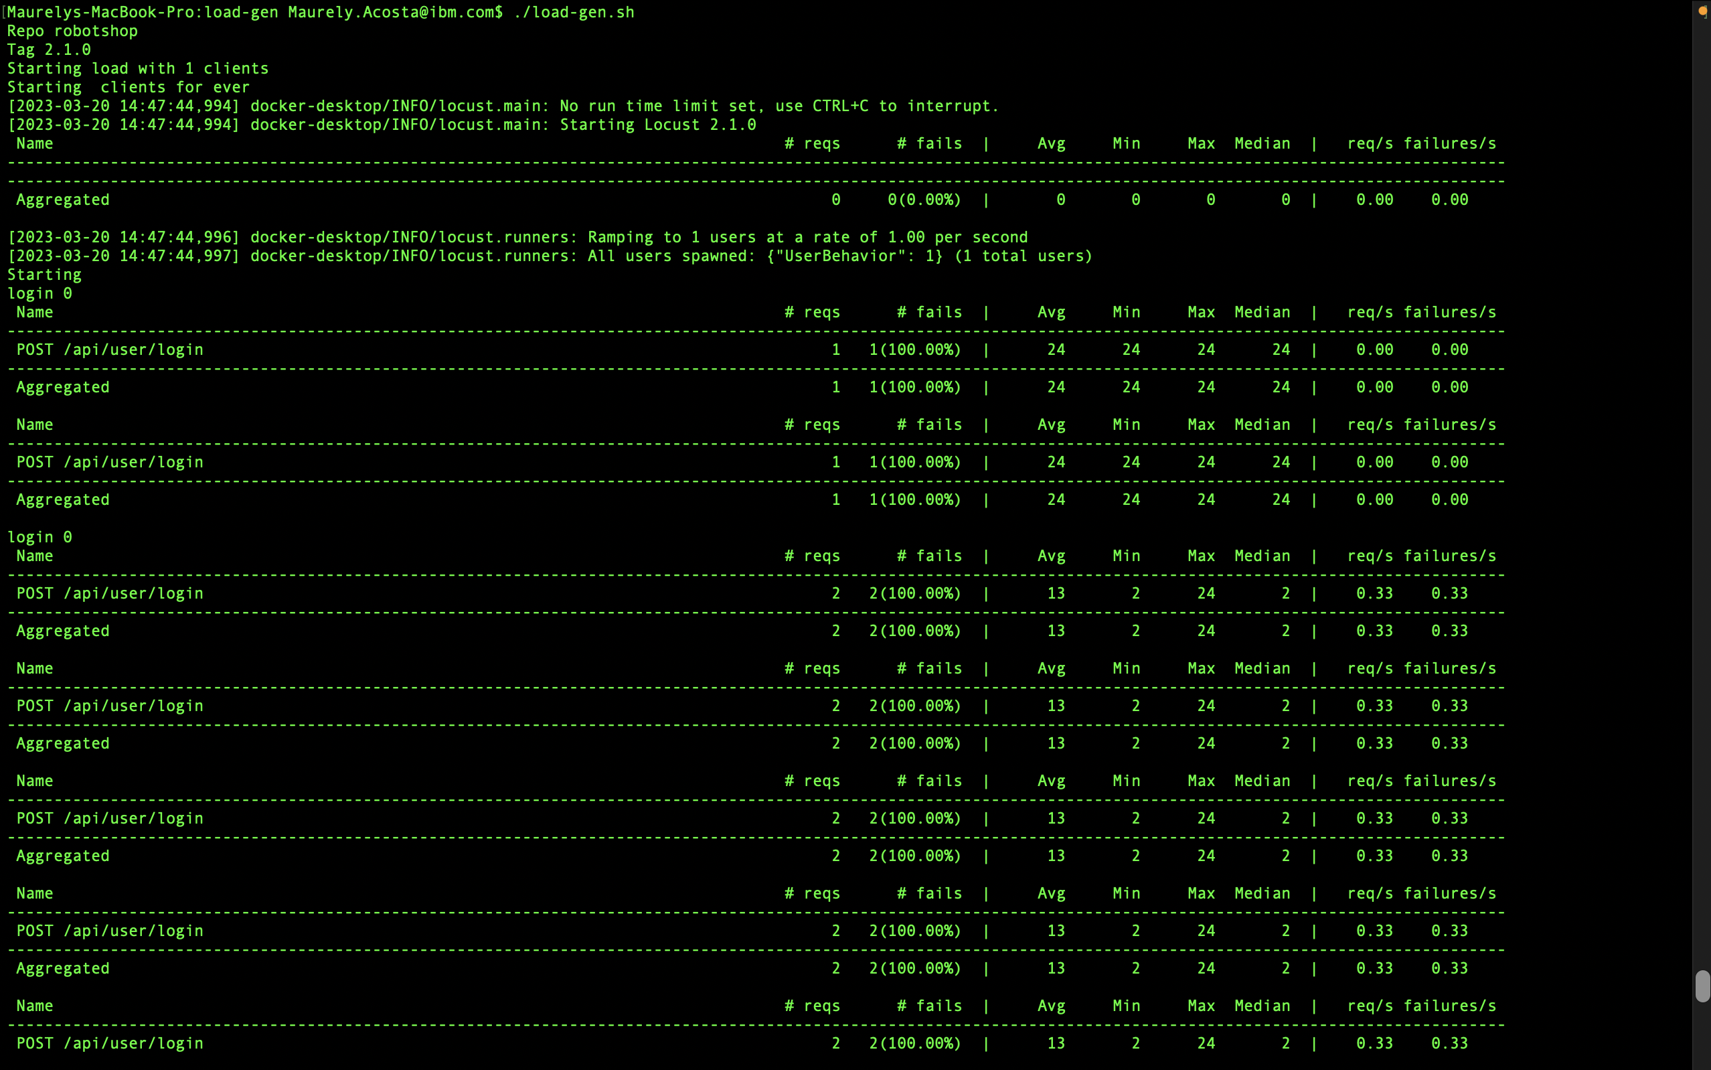Click 'Starting load with 1 clients' line
Screen dimensions: 1711x1070
click(x=138, y=69)
